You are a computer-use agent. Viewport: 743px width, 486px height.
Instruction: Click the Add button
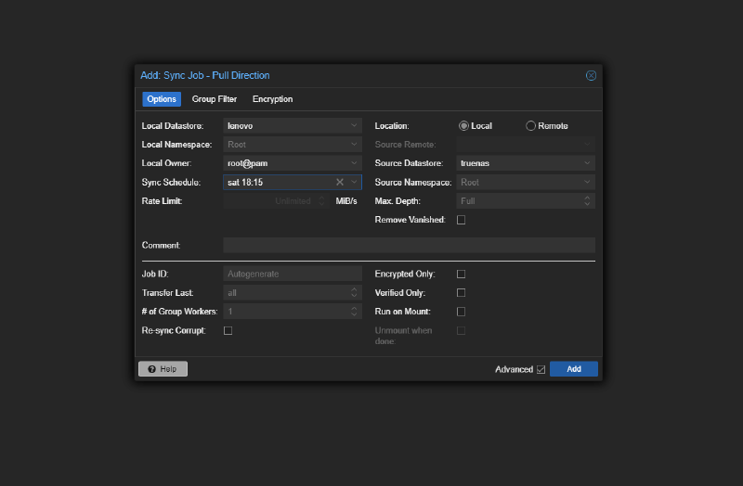tap(574, 369)
